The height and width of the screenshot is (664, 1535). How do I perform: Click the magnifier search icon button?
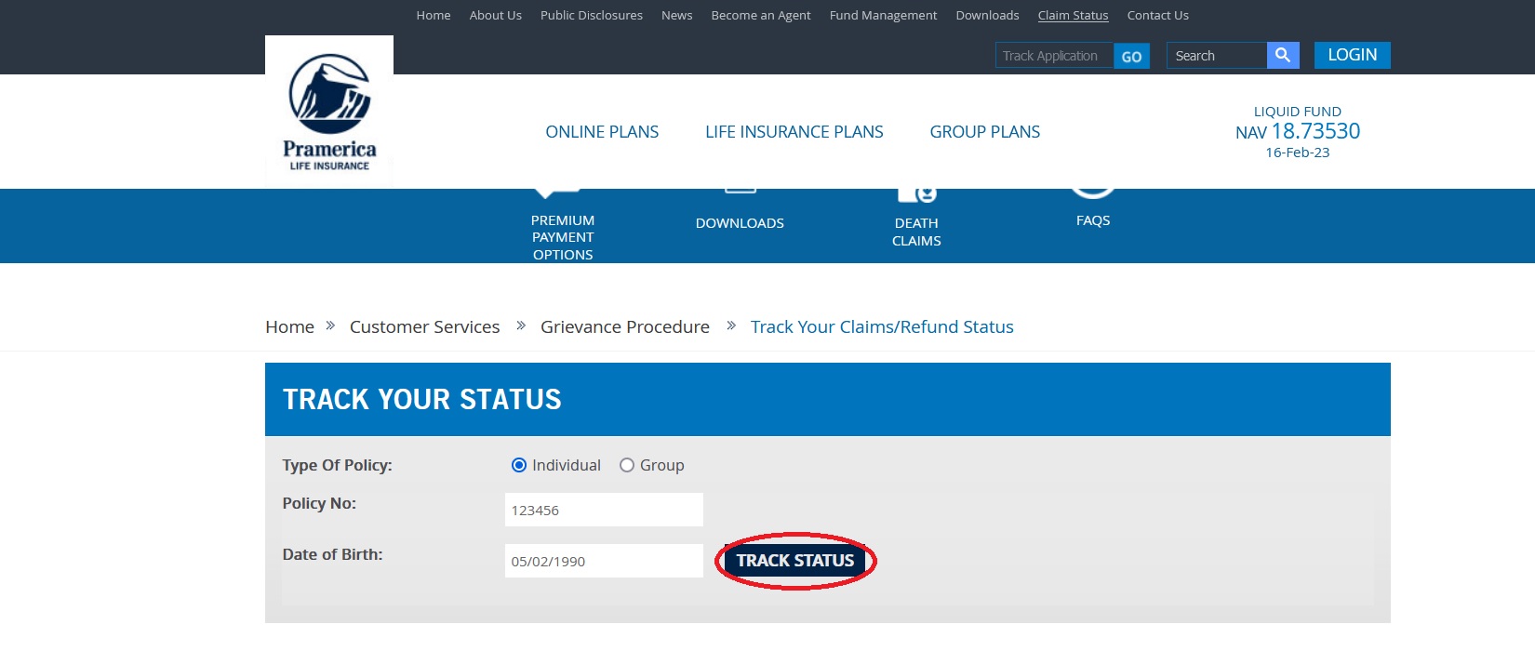pyautogui.click(x=1282, y=56)
